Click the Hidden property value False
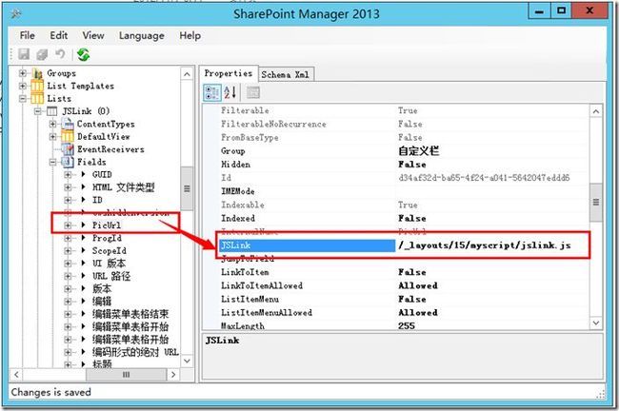Screen dimensions: 619x411 click(412, 164)
